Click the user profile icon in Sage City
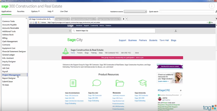Screen dimensions: 217x111 [175, 31]
